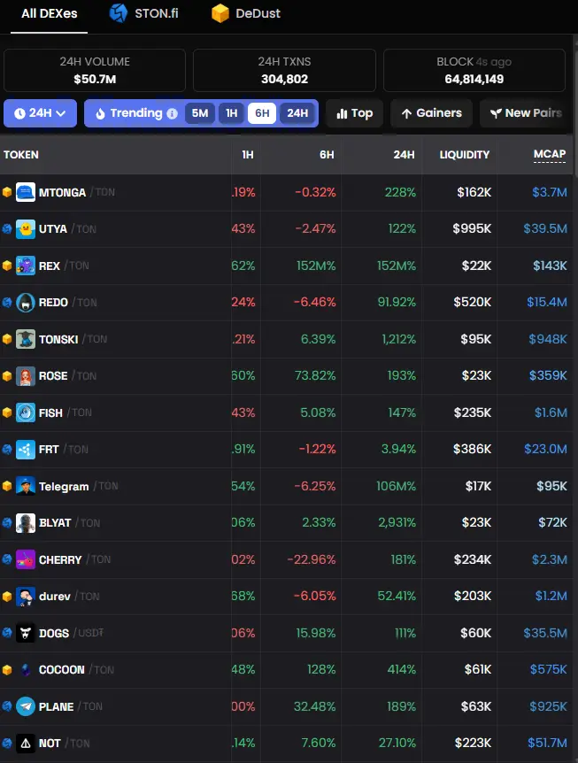Open the FRT token logo

coord(26,450)
